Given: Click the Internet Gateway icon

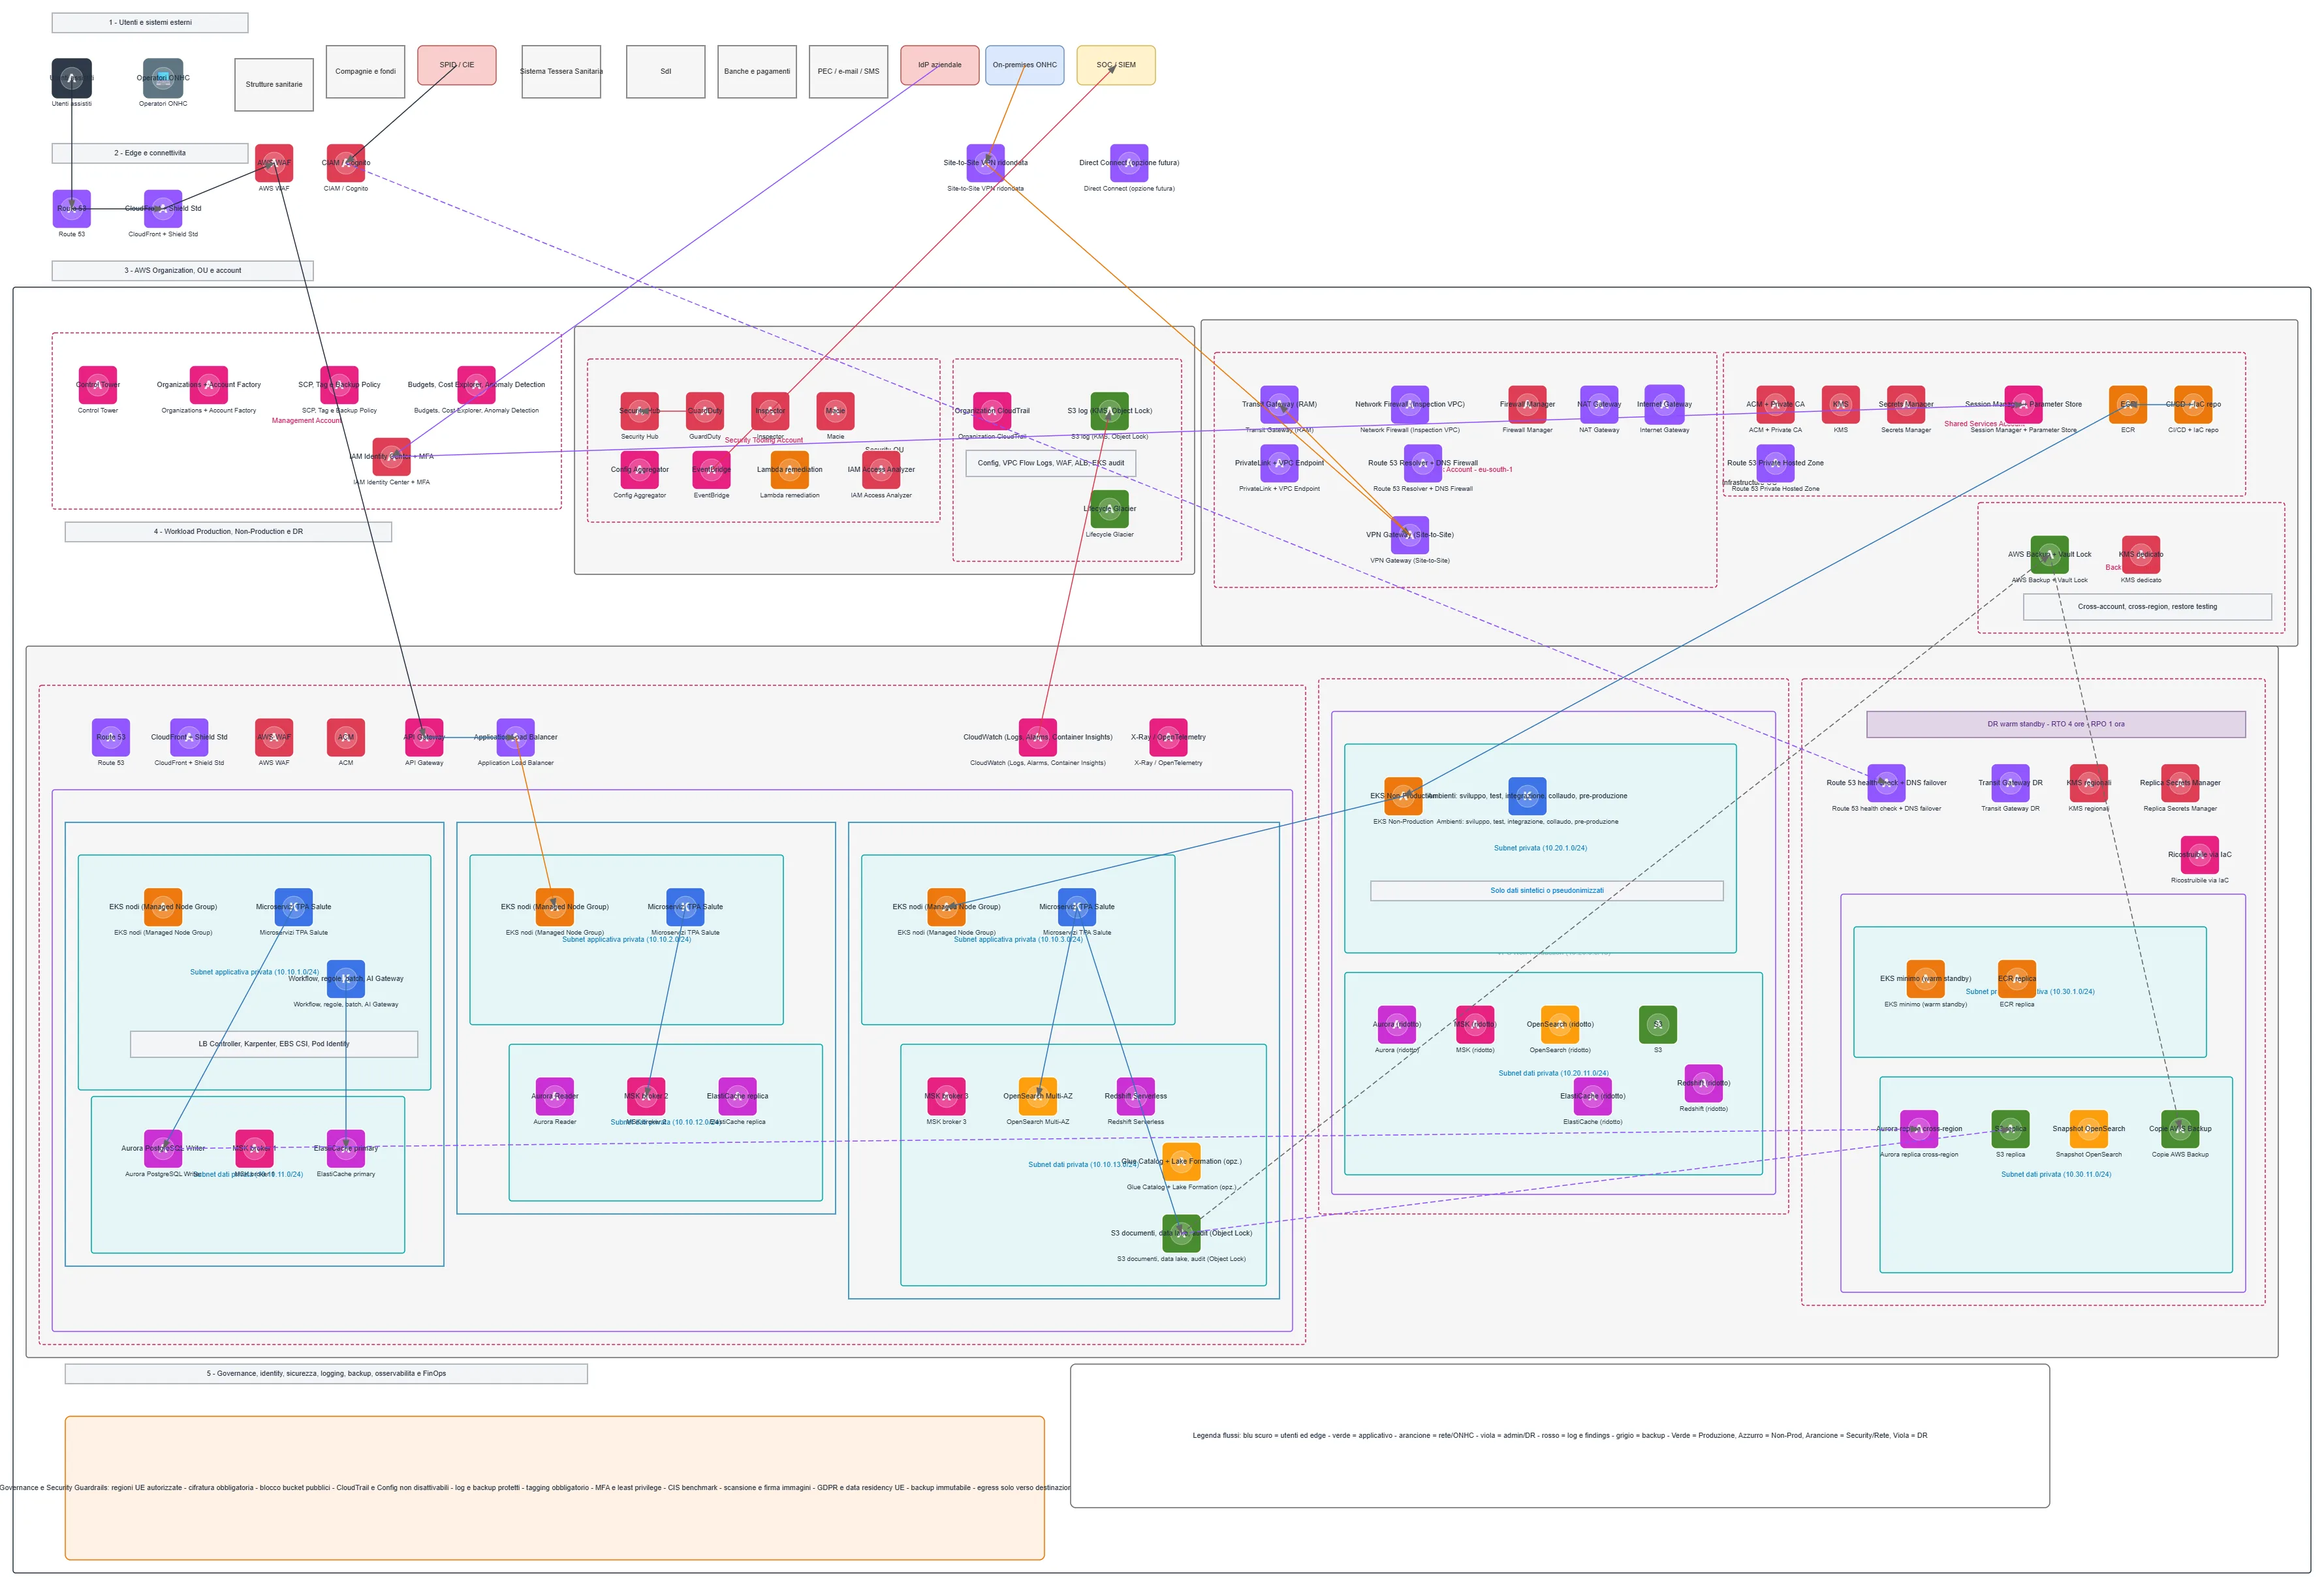Looking at the screenshot, I should pos(1664,405).
